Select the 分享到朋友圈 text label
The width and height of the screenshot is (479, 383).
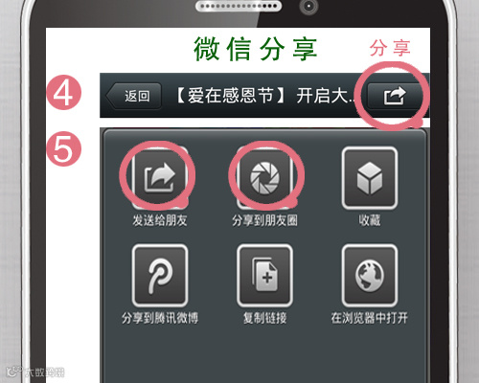pyautogui.click(x=264, y=220)
